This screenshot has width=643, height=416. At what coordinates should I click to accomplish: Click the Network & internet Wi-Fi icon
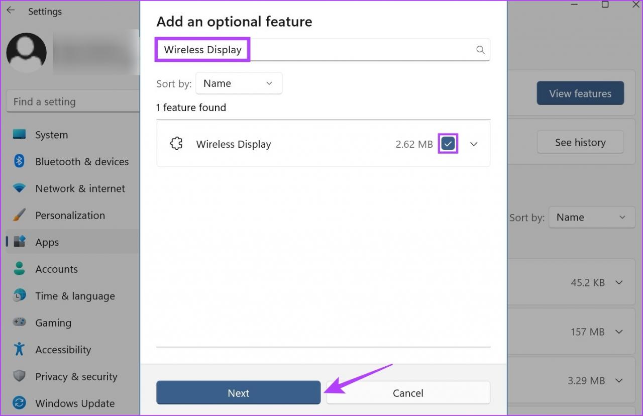pos(19,188)
